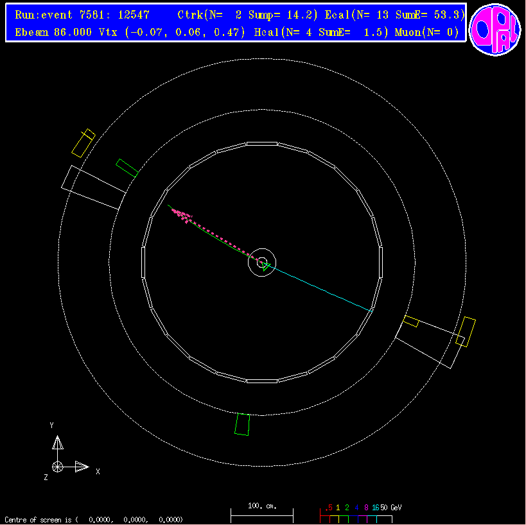Select the green calorimeter block at bottom
The width and height of the screenshot is (526, 525).
tap(242, 424)
